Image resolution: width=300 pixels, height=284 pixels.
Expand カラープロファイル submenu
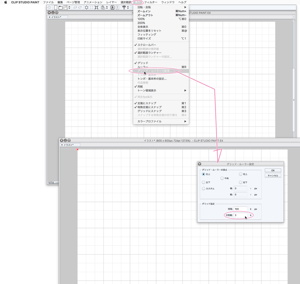[x=161, y=122]
